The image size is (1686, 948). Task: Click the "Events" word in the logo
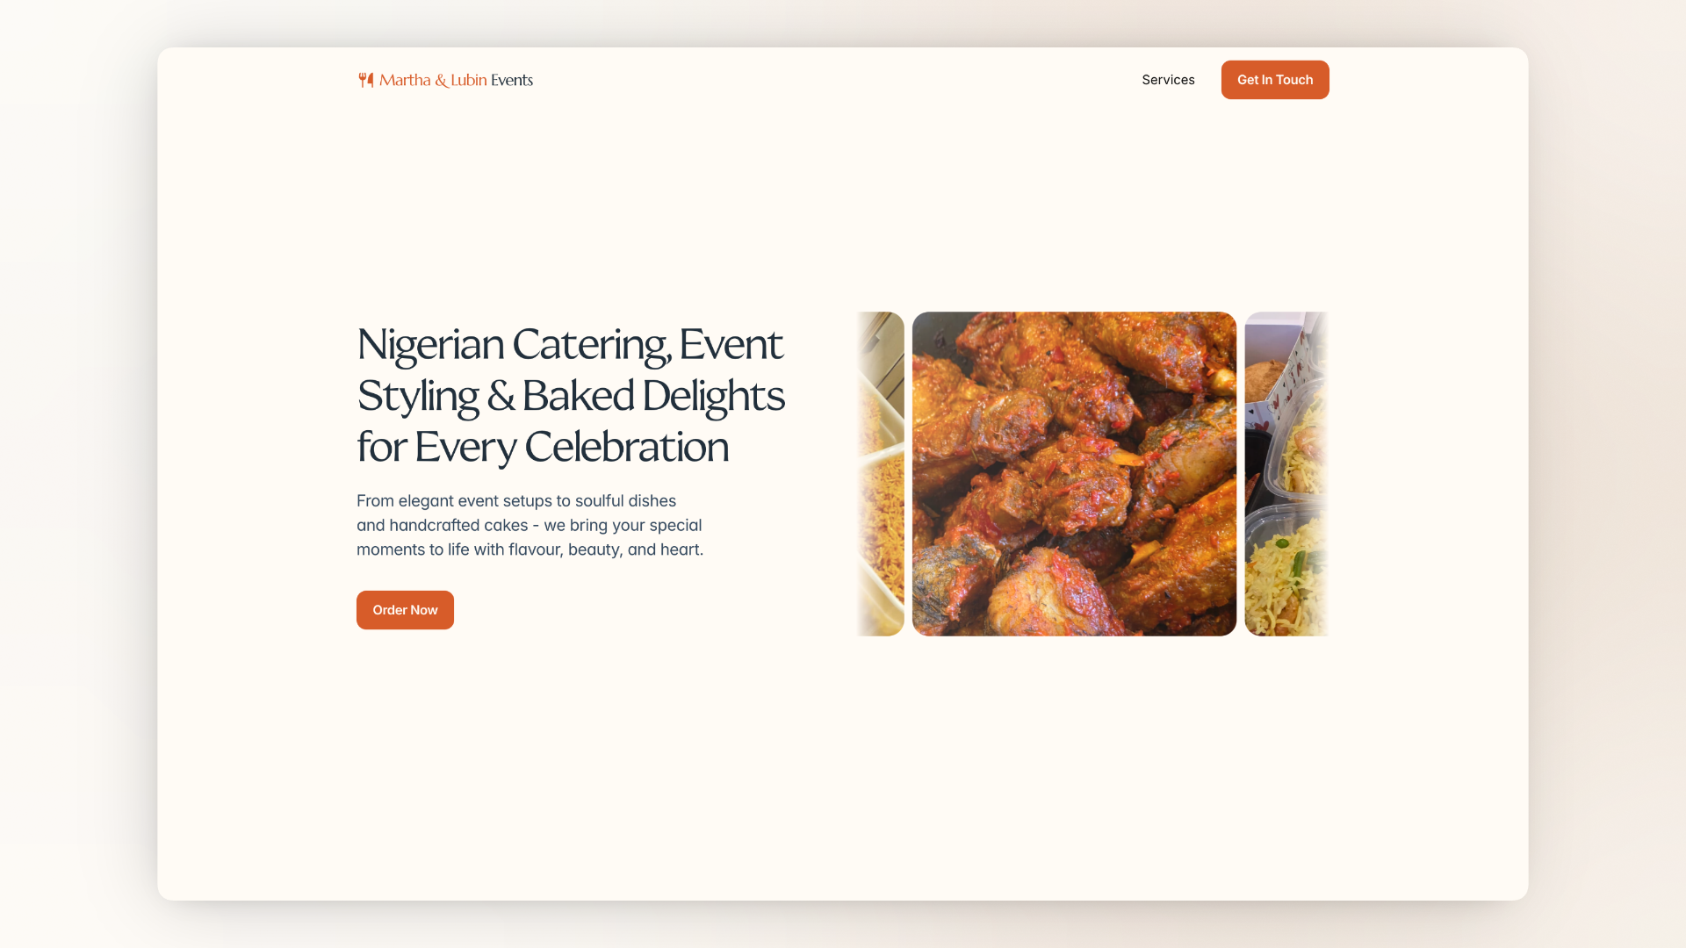pyautogui.click(x=512, y=80)
